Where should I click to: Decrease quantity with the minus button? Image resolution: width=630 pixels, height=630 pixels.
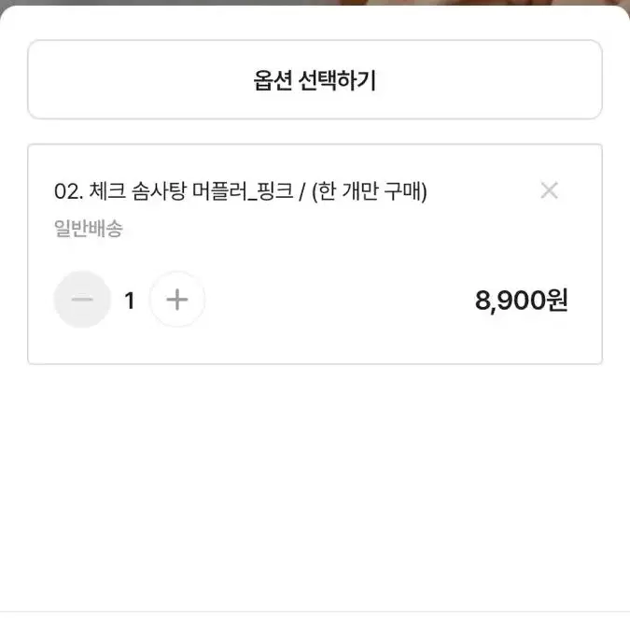click(82, 300)
